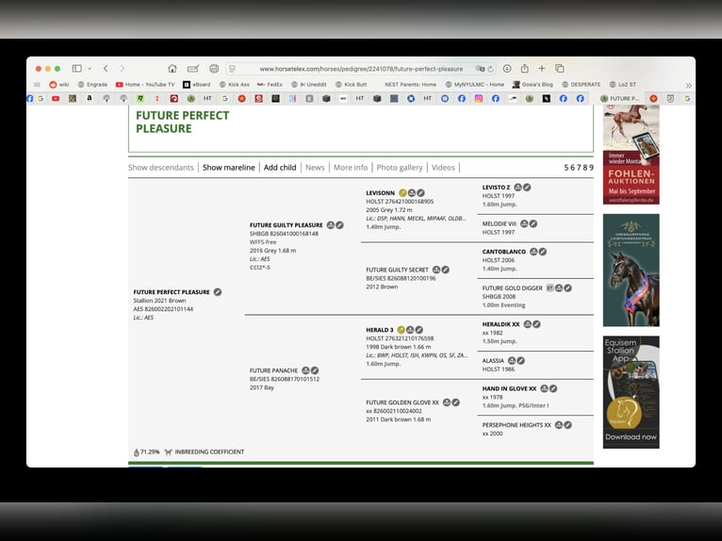Expand the sidebar dropdown chevron in Safari

(x=90, y=69)
